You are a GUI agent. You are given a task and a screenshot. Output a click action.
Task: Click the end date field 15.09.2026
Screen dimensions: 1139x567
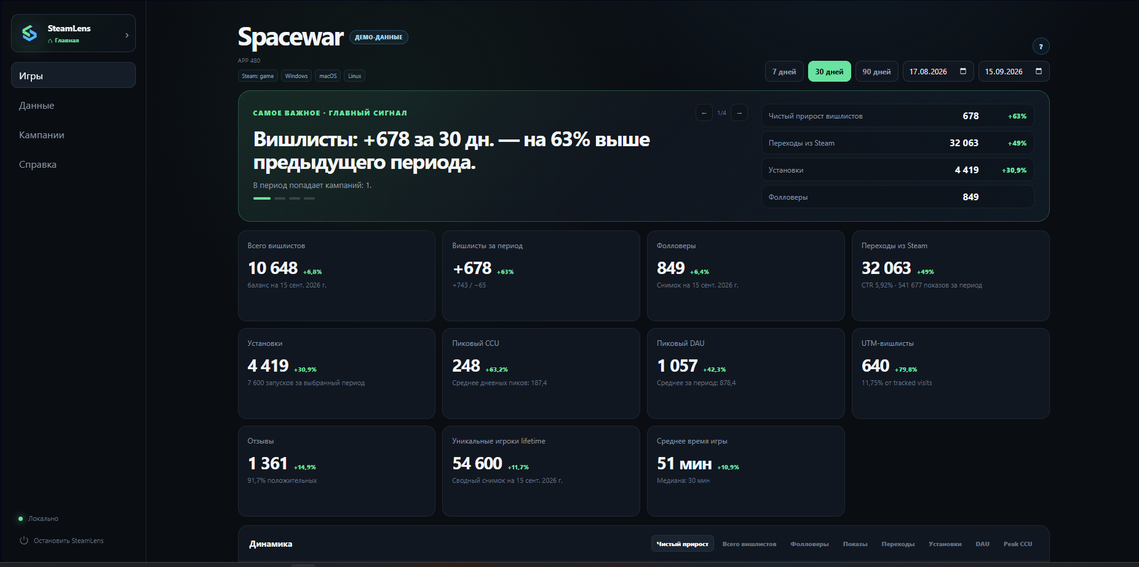(x=1014, y=71)
